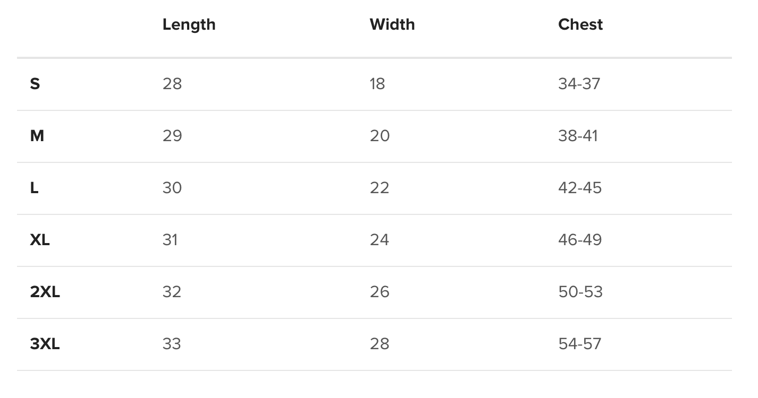Select the XL size row label
Viewport: 758px width, 398px height.
tap(40, 240)
